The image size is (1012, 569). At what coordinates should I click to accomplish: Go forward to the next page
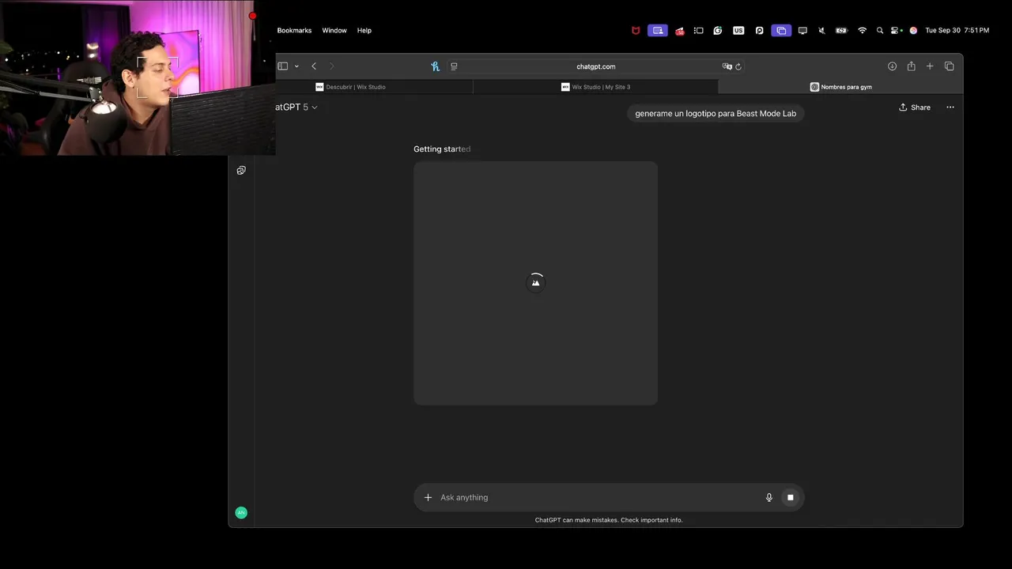click(x=331, y=66)
